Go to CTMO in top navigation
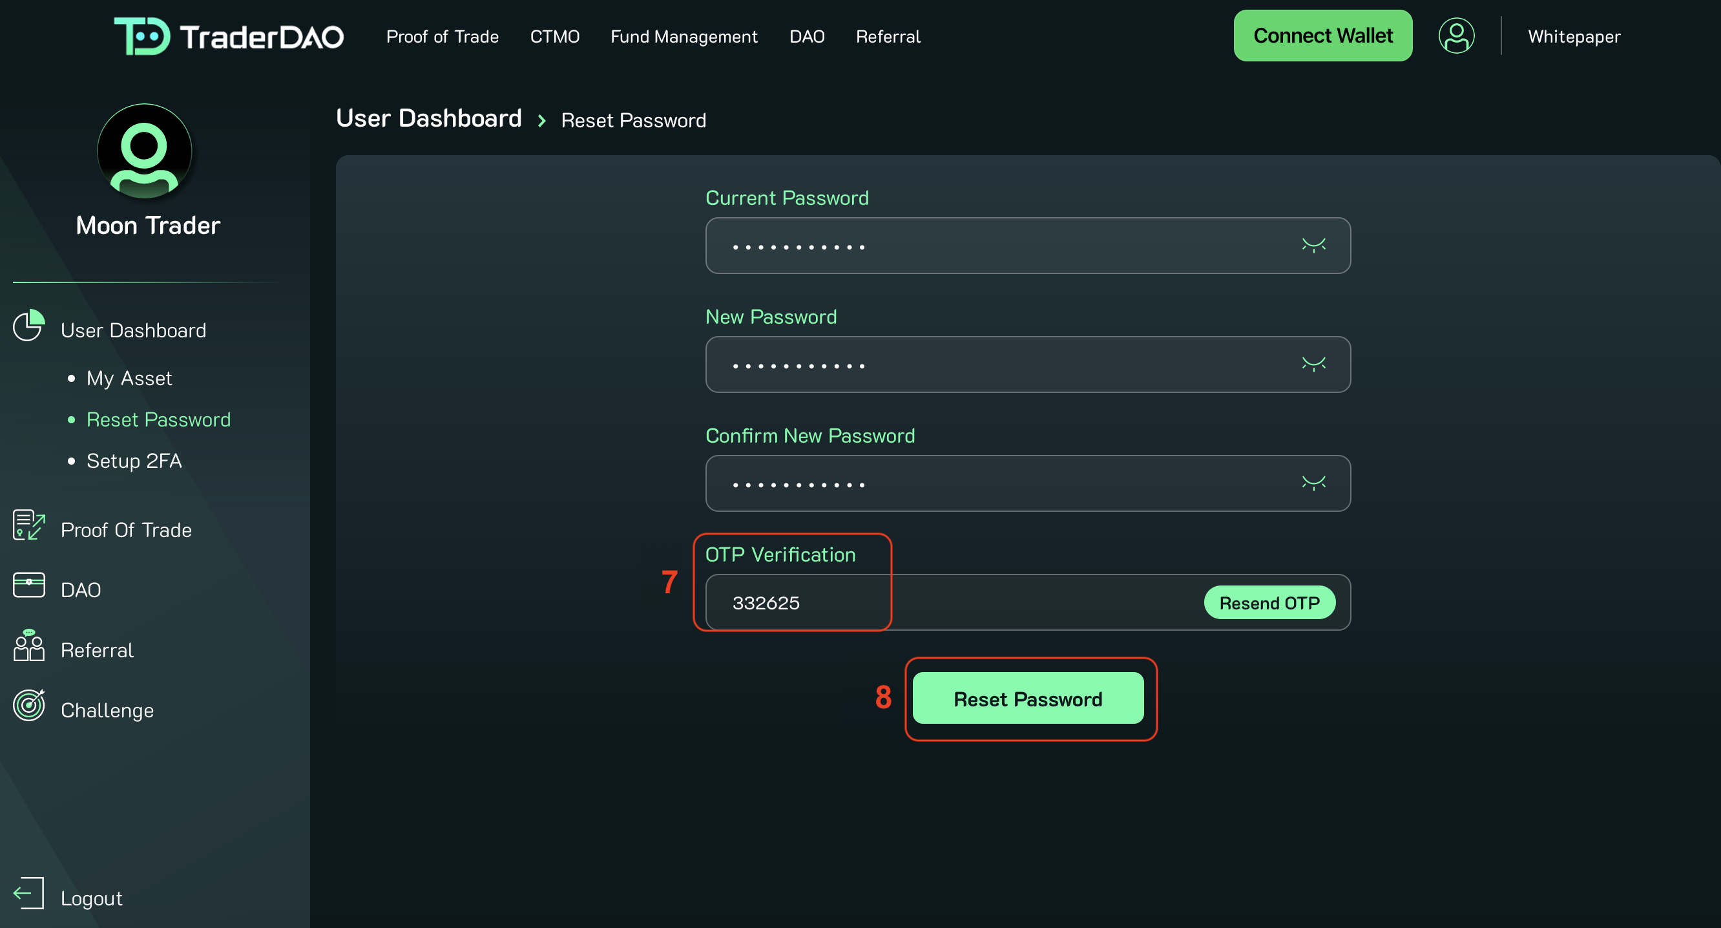 (x=554, y=37)
